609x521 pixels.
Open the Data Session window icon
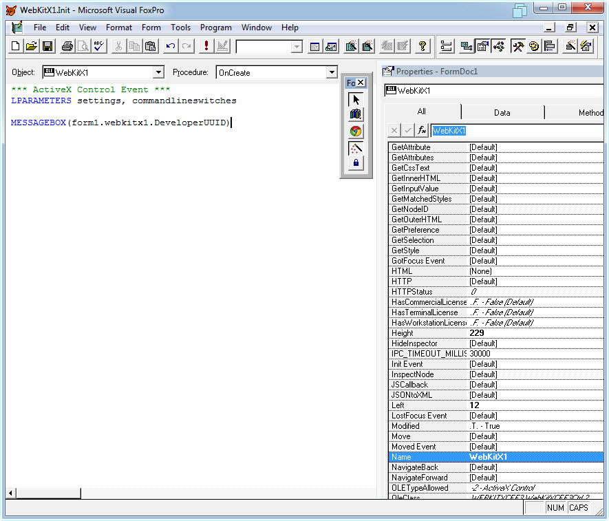tap(331, 46)
